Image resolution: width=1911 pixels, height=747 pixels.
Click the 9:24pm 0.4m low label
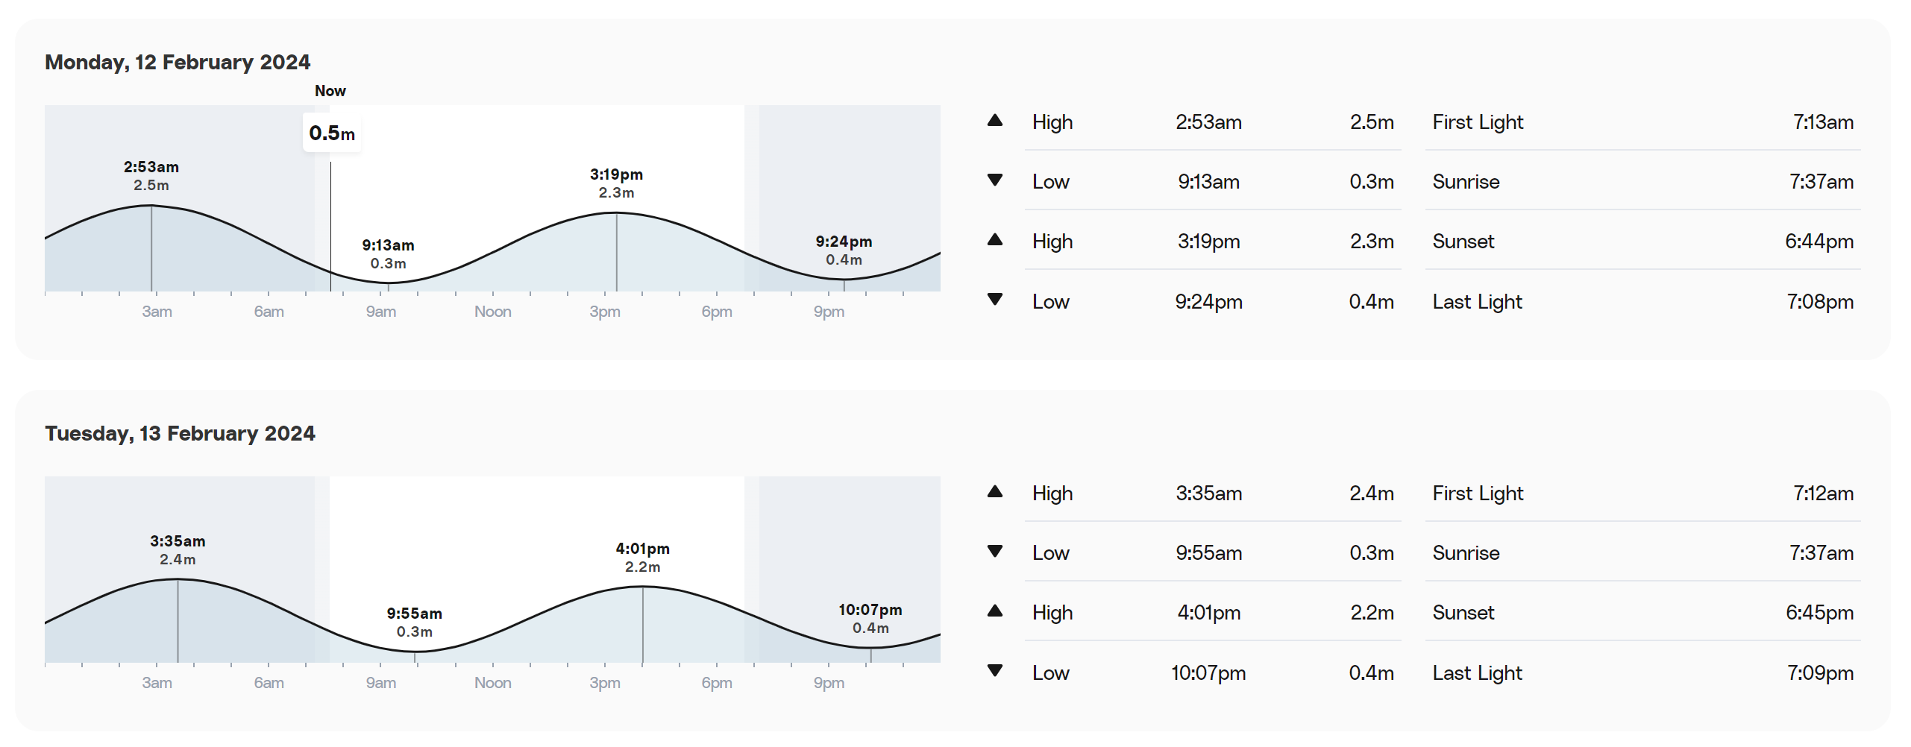pos(844,250)
